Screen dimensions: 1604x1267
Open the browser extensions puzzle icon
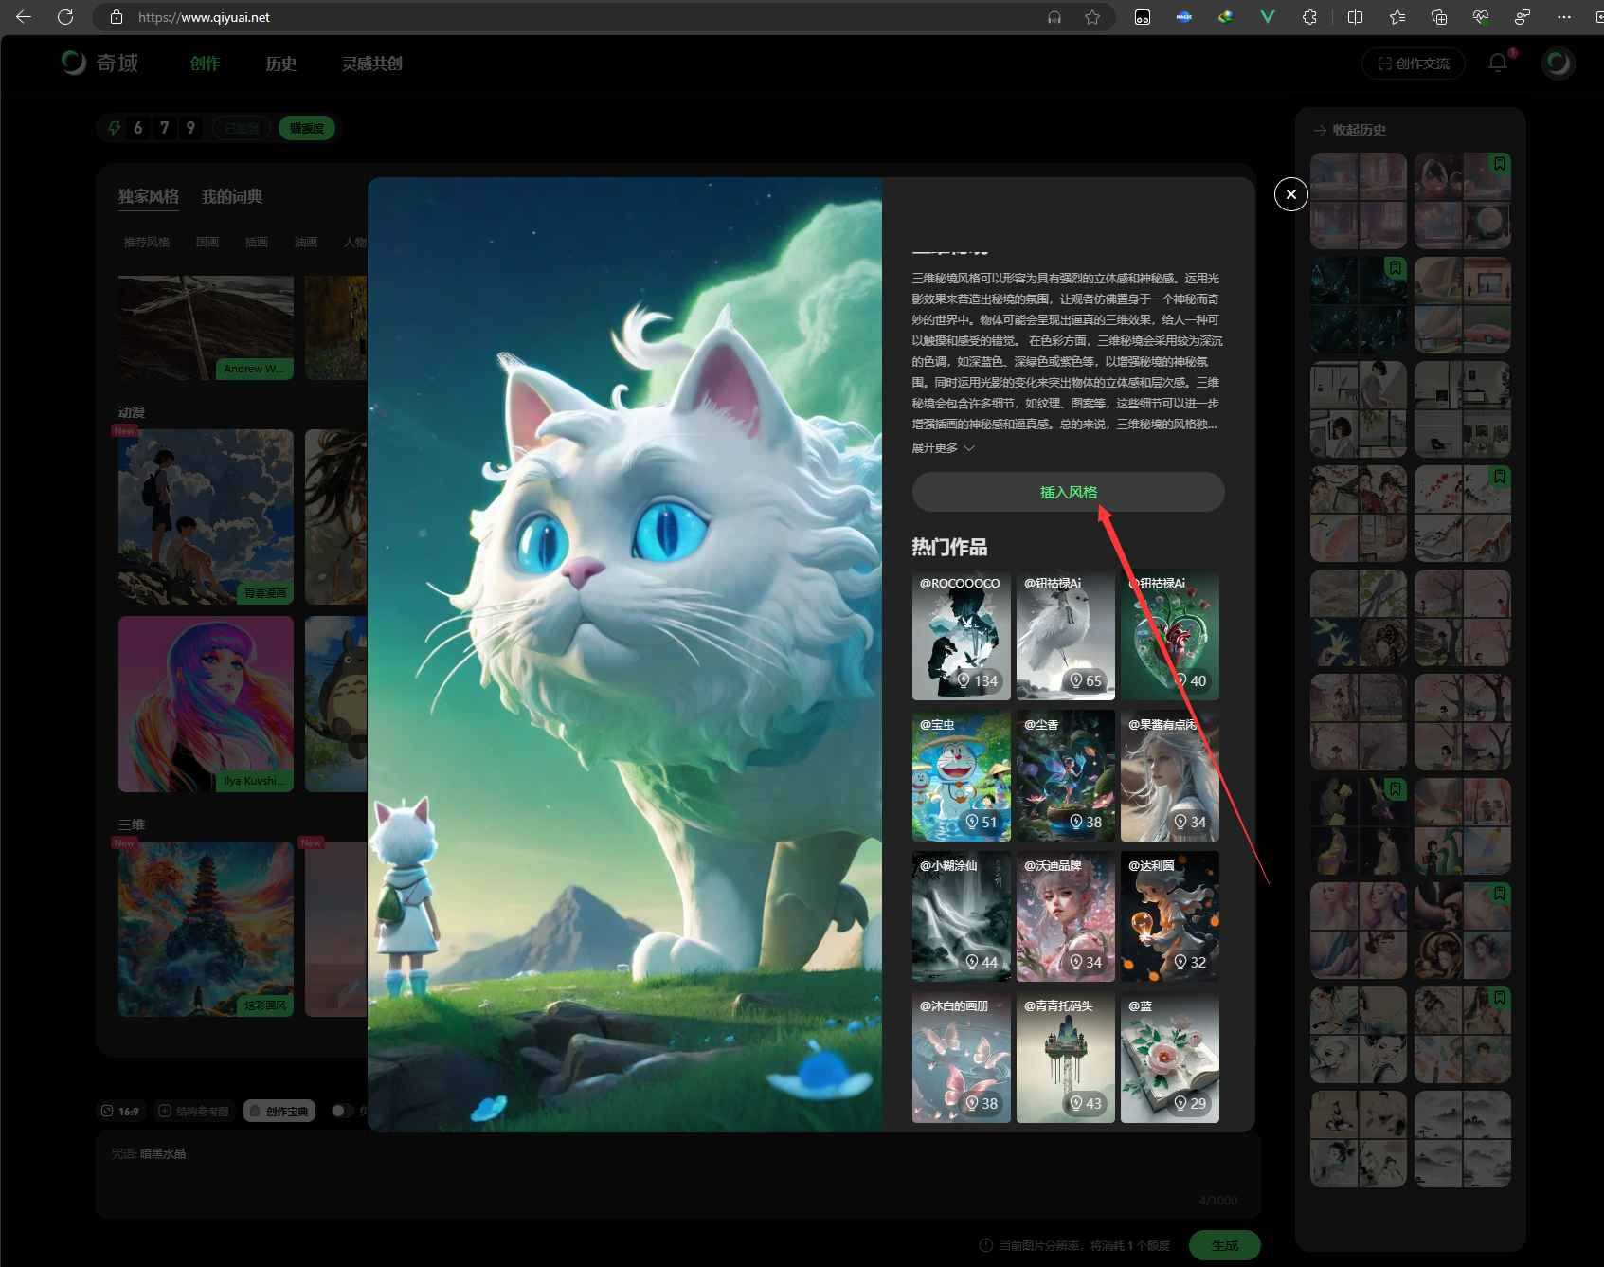click(1309, 17)
